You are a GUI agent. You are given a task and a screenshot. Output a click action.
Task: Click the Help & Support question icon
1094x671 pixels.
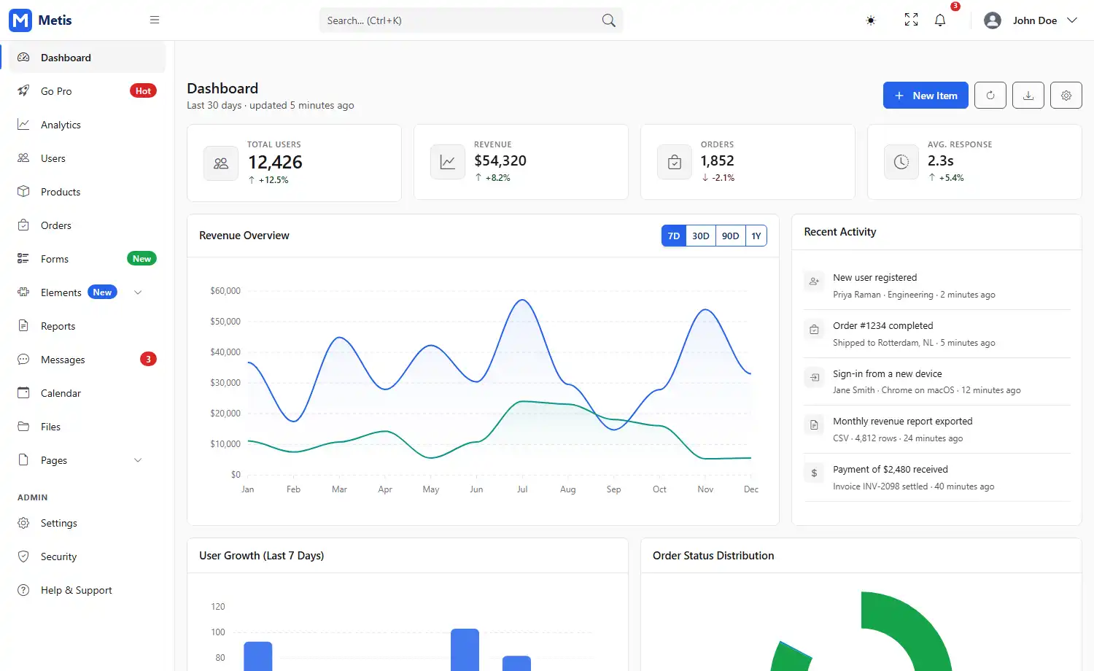pos(23,590)
